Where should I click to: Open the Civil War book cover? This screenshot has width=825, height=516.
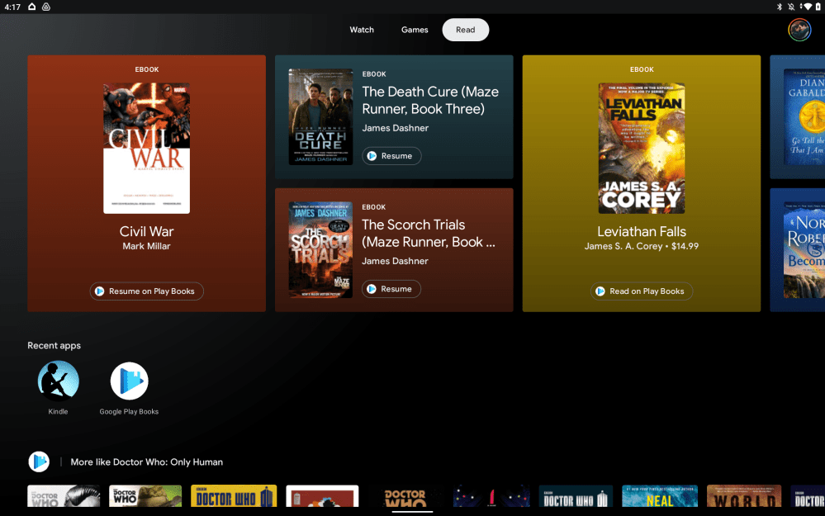(x=146, y=148)
